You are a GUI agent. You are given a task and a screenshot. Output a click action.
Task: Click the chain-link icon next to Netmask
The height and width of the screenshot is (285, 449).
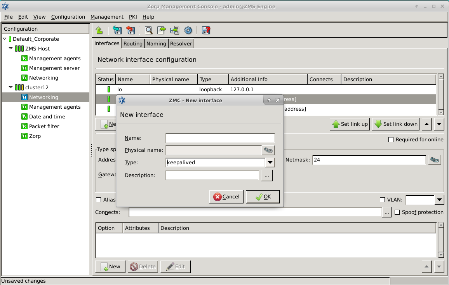434,159
